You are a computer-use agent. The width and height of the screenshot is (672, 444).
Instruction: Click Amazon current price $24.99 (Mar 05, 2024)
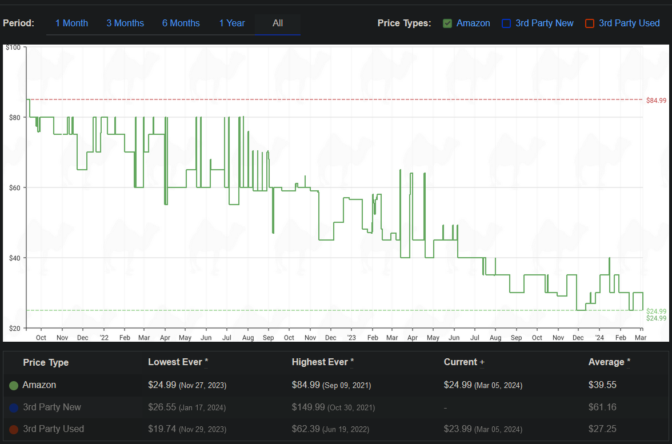pyautogui.click(x=483, y=385)
